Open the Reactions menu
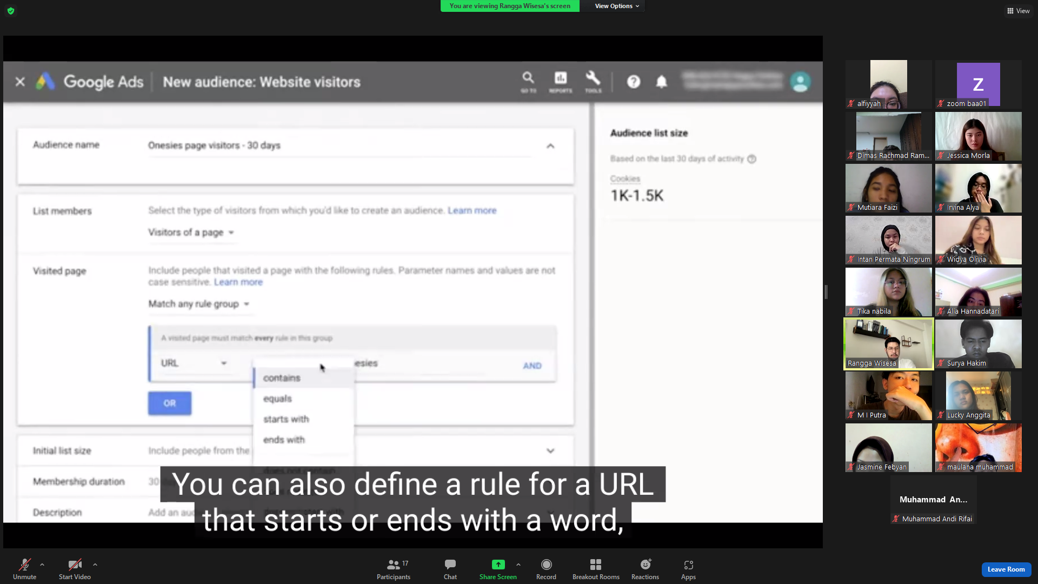 [645, 569]
